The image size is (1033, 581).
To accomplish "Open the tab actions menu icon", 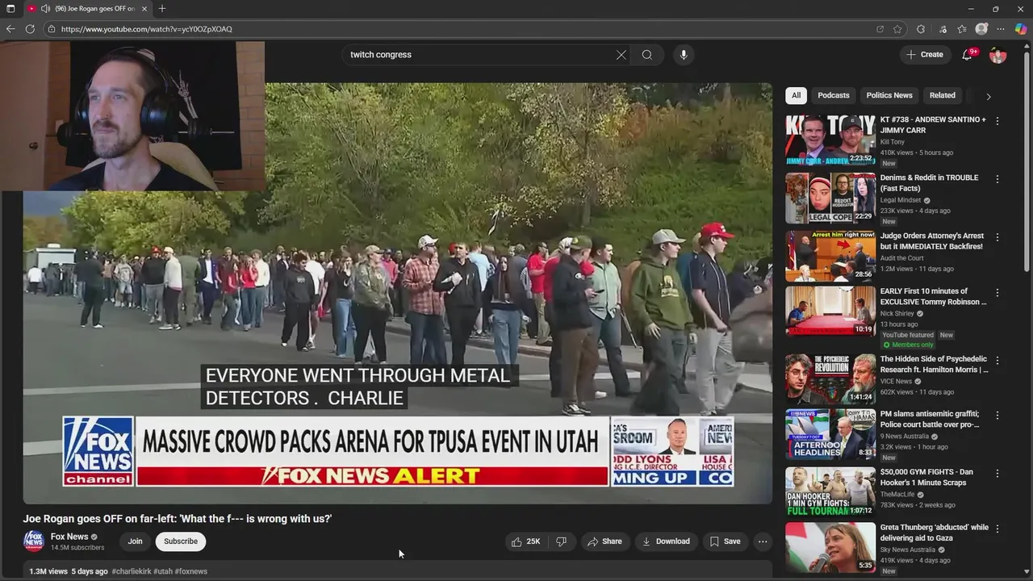I will [10, 9].
